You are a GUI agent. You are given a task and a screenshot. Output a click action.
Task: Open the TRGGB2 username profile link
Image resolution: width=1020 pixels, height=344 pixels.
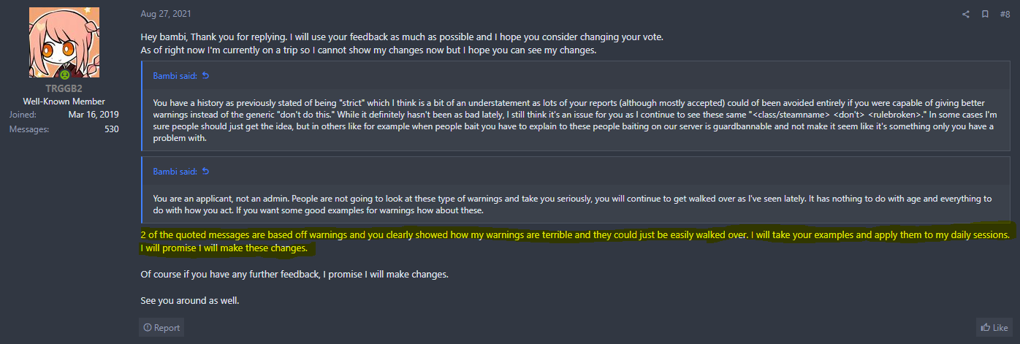(x=64, y=89)
